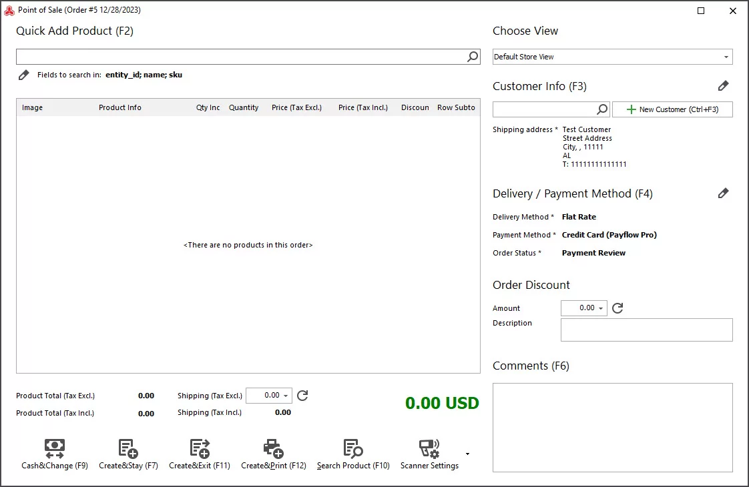Screen dimensions: 749x487
Task: Click the Price (Tax Excl.) column header
Action: click(296, 107)
